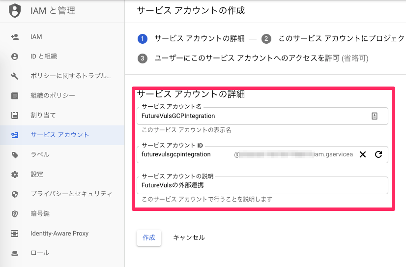Open 設定 menu item
The width and height of the screenshot is (406, 267).
(62, 174)
